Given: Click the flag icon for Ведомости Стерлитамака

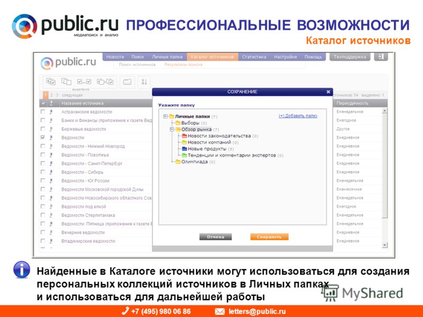Looking at the screenshot, I should click(51, 215).
